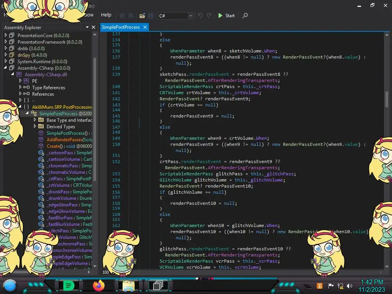The width and height of the screenshot is (392, 294).
Task: Collapse the Assembly-CSharp.dll module
Action: click(x=13, y=74)
